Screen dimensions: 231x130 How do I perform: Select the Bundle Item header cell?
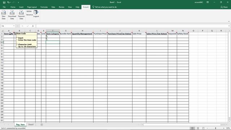[66, 34]
